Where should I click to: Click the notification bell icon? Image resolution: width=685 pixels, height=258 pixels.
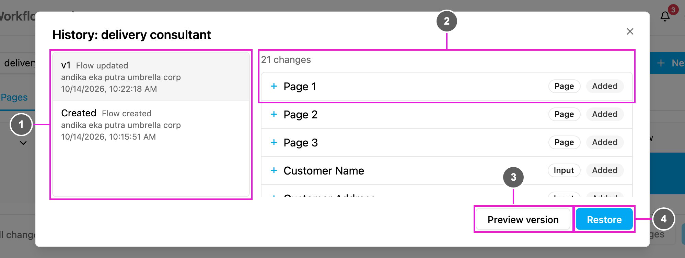(x=665, y=16)
